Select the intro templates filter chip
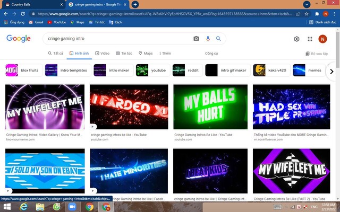 pyautogui.click(x=68, y=70)
